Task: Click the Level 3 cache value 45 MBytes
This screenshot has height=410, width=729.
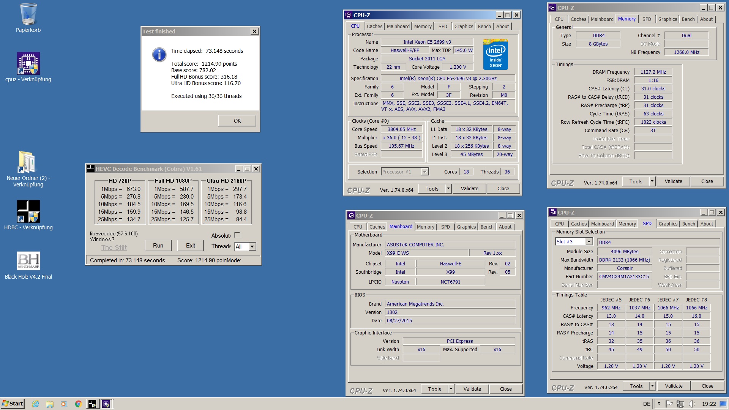Action: tap(472, 154)
